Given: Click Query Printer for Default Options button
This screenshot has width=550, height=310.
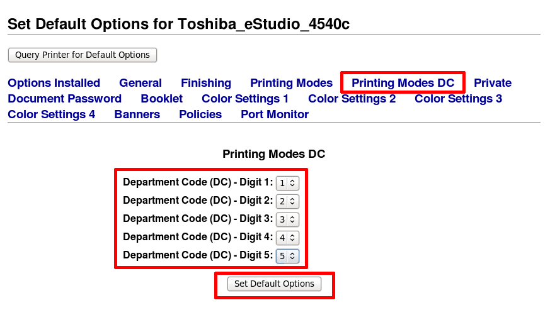Looking at the screenshot, I should [82, 55].
